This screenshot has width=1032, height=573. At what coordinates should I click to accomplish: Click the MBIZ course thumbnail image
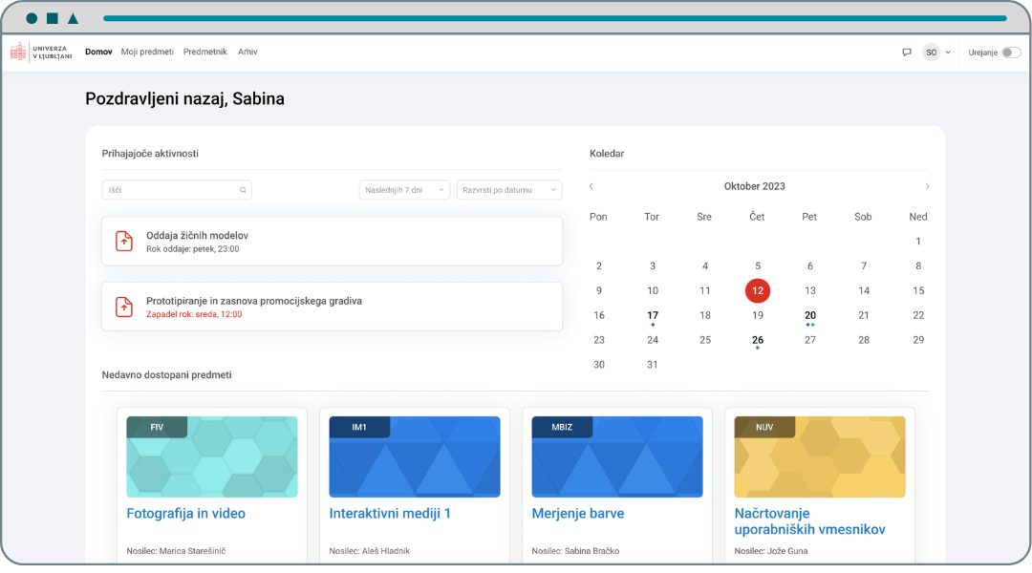click(x=617, y=456)
